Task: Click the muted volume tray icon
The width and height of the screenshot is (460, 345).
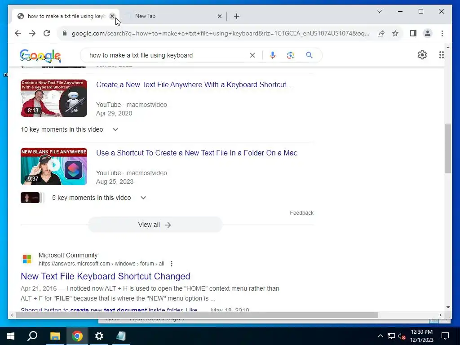Action: pyautogui.click(x=402, y=336)
